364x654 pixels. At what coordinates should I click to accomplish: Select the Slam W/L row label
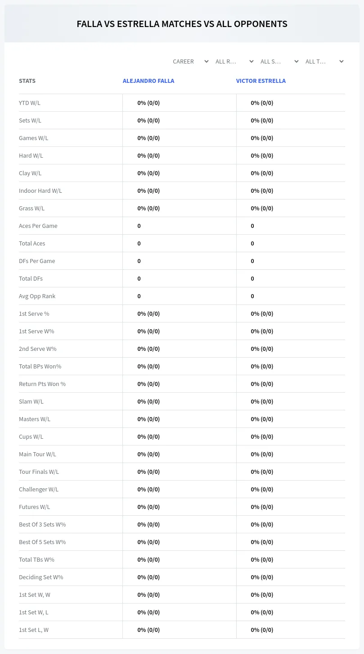31,401
